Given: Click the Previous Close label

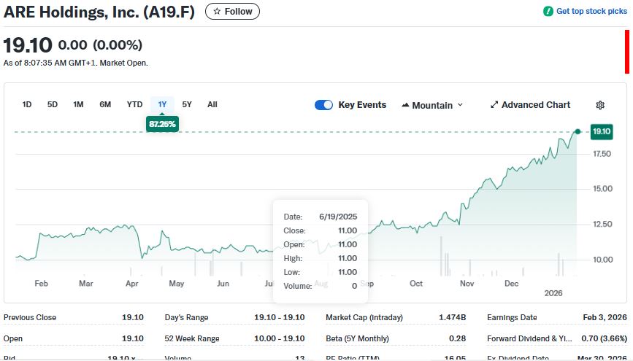Looking at the screenshot, I should pyautogui.click(x=30, y=317).
